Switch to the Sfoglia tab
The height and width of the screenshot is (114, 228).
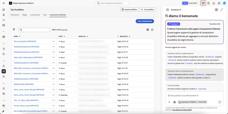(x=25, y=15)
